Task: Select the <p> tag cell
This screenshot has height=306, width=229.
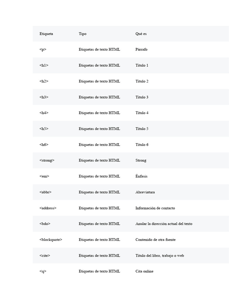Action: (x=43, y=50)
